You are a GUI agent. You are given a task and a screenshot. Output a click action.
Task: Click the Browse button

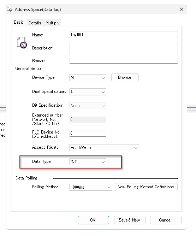(125, 77)
